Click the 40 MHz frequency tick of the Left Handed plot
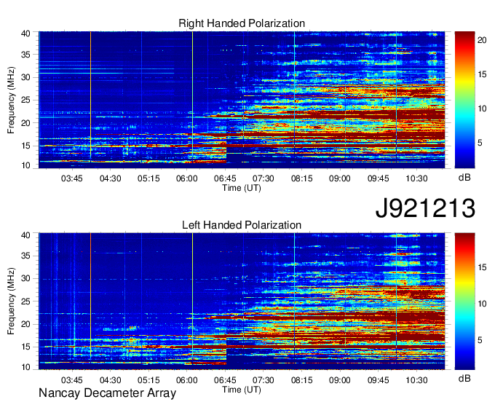This screenshot has width=495, height=402. point(25,235)
